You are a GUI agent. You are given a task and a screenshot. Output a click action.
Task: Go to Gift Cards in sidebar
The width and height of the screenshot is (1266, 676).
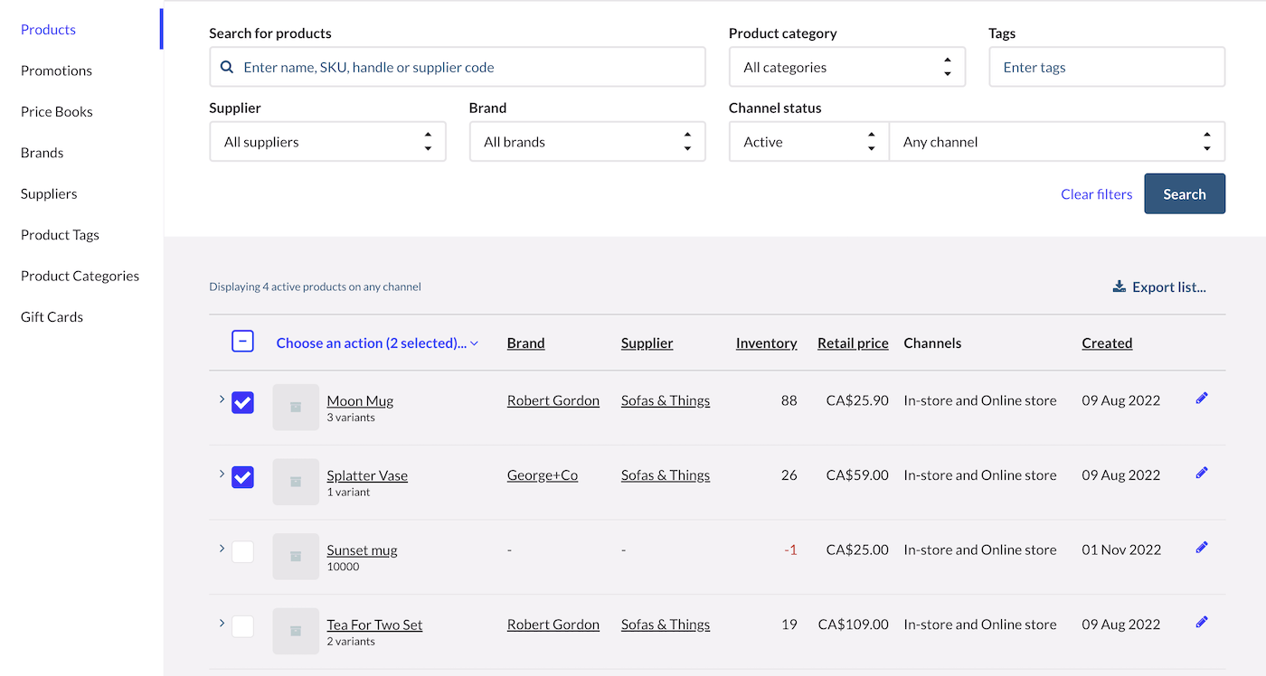52,317
